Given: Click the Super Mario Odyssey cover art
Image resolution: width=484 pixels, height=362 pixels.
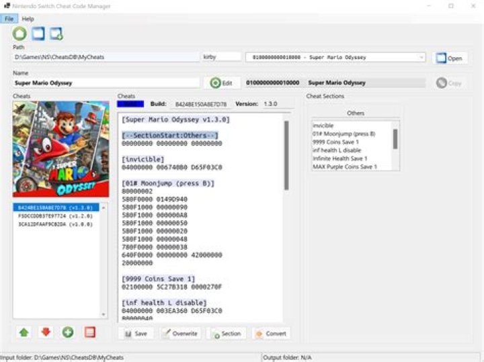Looking at the screenshot, I should pyautogui.click(x=61, y=148).
